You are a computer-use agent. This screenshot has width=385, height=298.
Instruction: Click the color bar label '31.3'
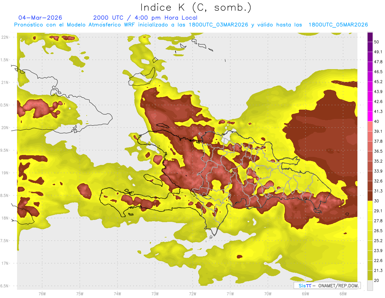(378, 191)
